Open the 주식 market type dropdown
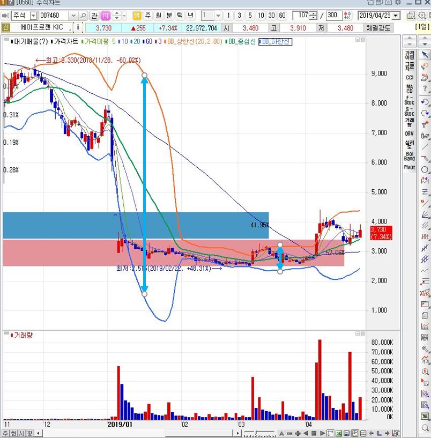This screenshot has width=431, height=438. point(33,16)
